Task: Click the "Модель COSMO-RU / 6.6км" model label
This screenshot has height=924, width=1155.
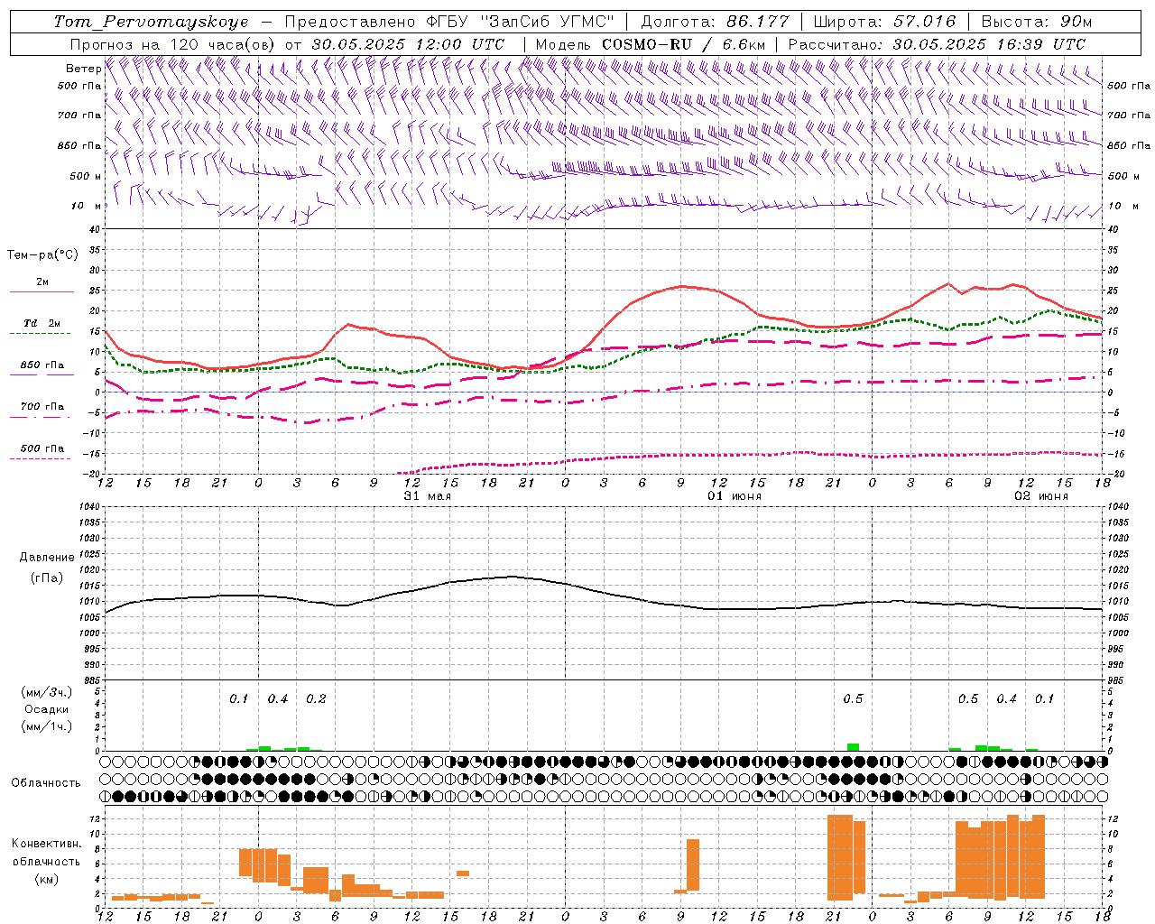Action: [x=651, y=44]
